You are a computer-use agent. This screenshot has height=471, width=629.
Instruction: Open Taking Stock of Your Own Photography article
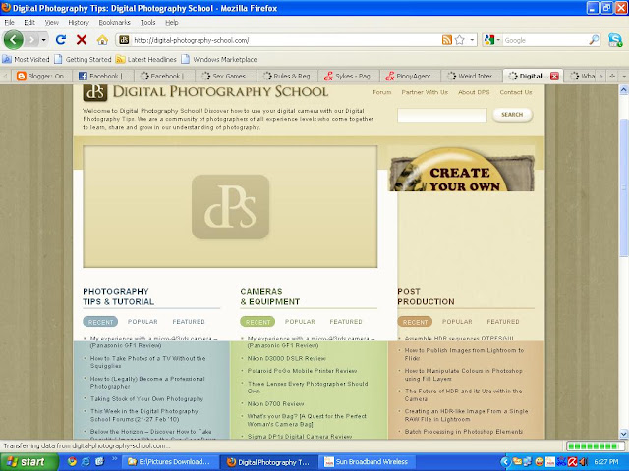pyautogui.click(x=146, y=399)
